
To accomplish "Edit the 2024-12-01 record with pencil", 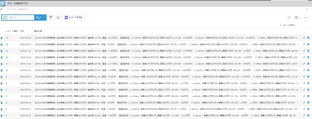I will (x=304, y=57).
